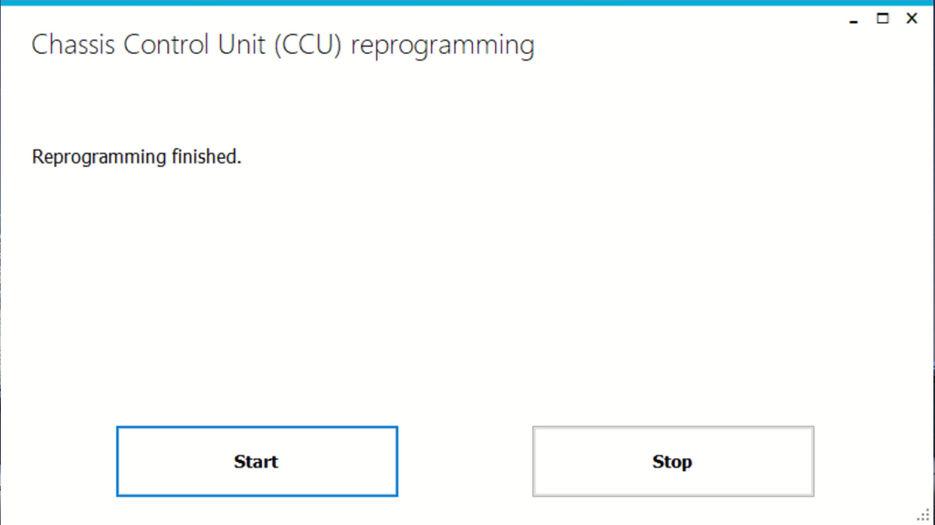Minimize the CCU reprogramming window

(855, 19)
